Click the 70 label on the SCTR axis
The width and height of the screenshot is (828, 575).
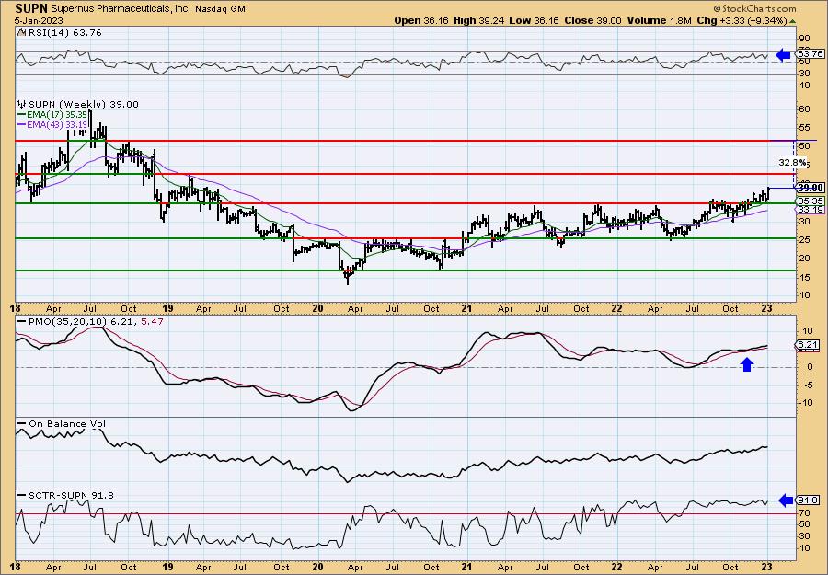click(x=805, y=512)
